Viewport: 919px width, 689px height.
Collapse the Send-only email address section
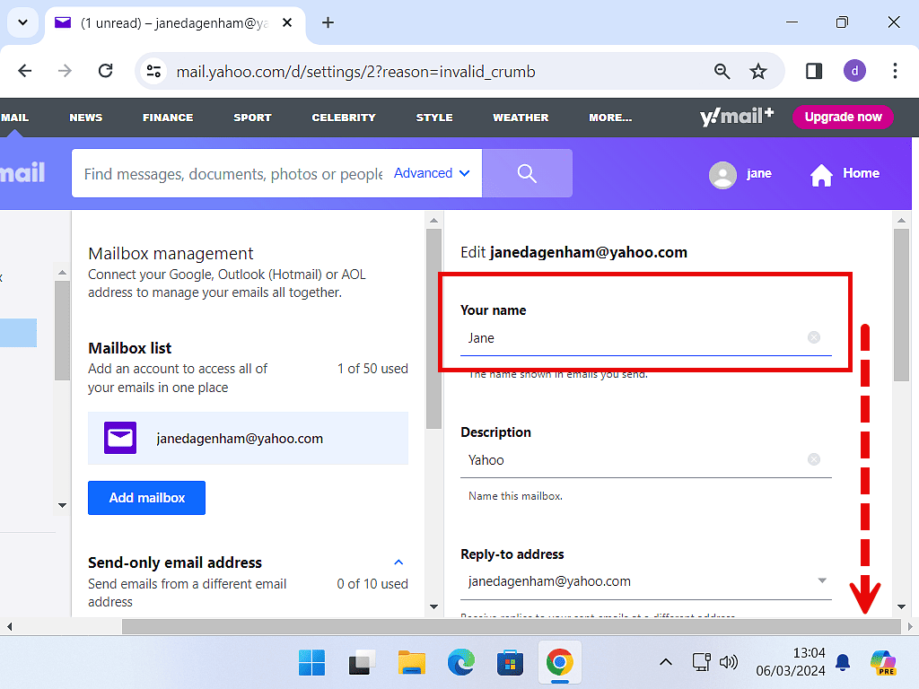(399, 563)
